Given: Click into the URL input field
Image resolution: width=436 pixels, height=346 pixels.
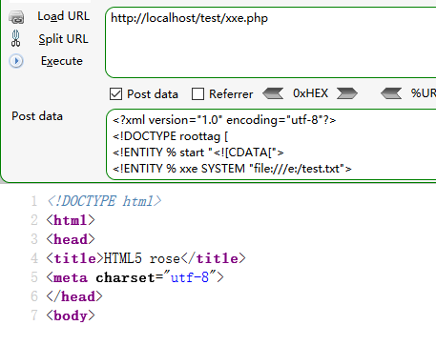Looking at the screenshot, I should 270,42.
